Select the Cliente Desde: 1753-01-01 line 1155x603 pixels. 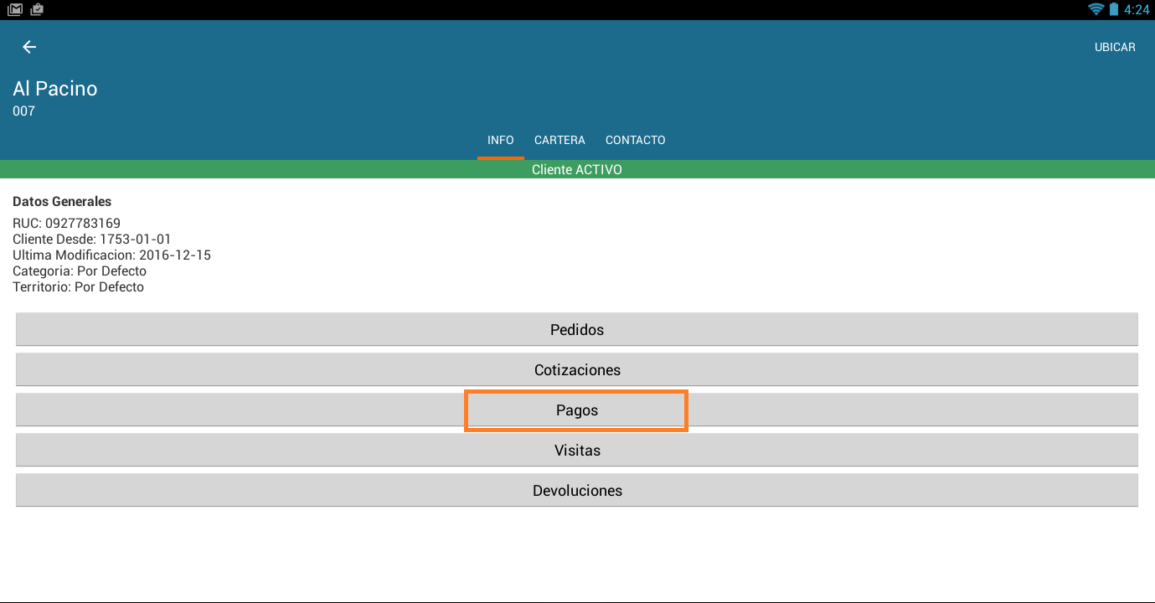92,240
